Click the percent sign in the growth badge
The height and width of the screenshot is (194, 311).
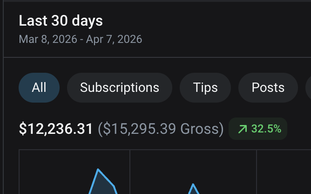278,129
